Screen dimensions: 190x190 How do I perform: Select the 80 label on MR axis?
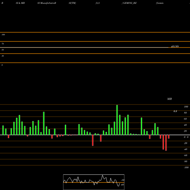coord(185,113)
